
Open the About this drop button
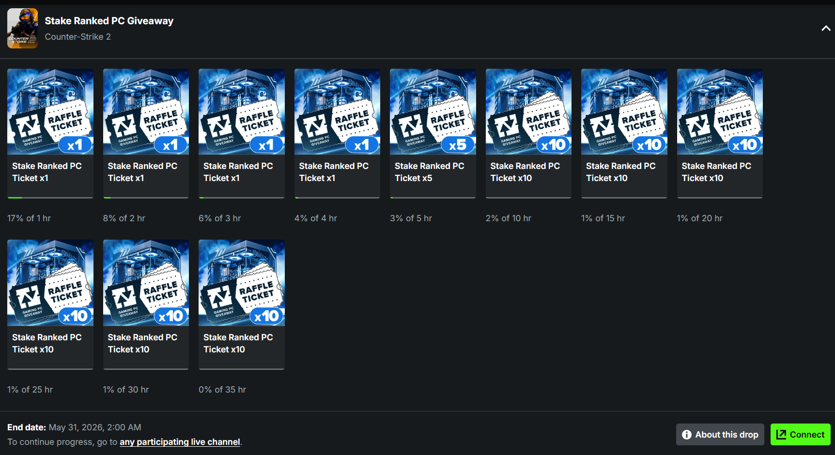tap(720, 435)
